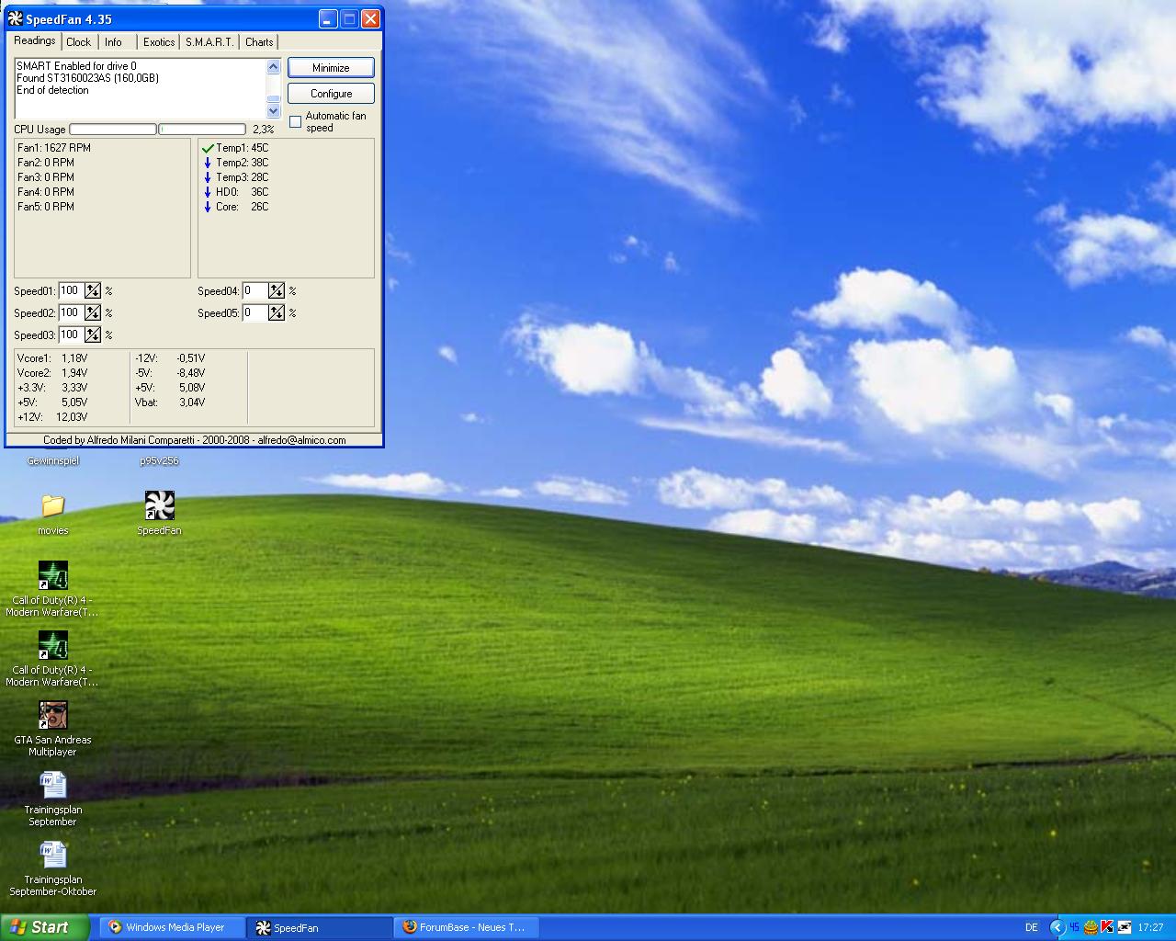
Task: Click the 'Fan1: 1627 RPM' reading
Action: point(54,148)
